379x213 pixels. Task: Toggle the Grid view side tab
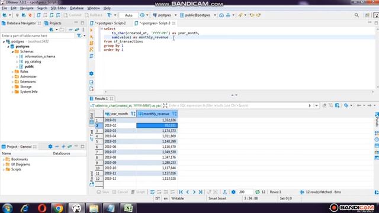point(92,118)
